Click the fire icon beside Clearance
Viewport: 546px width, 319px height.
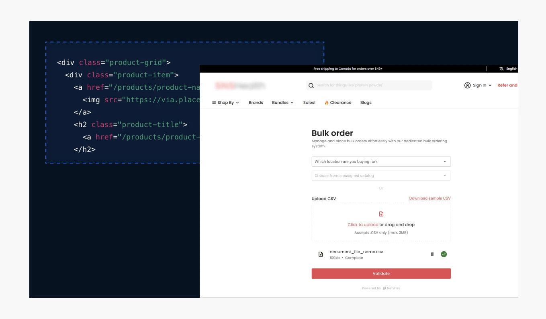(x=327, y=103)
